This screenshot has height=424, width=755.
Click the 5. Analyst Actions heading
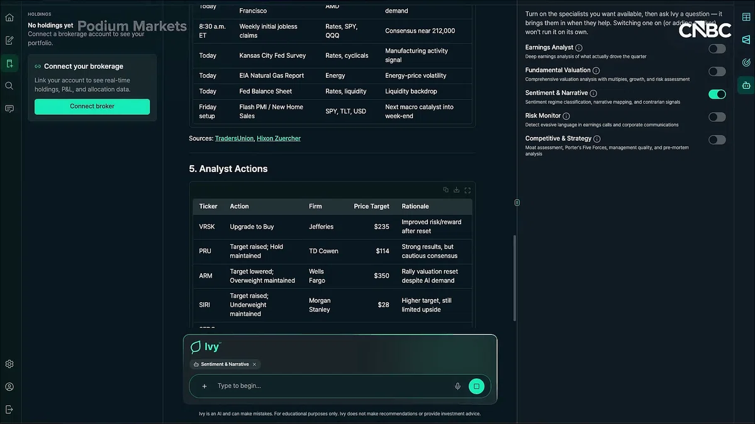tap(228, 169)
